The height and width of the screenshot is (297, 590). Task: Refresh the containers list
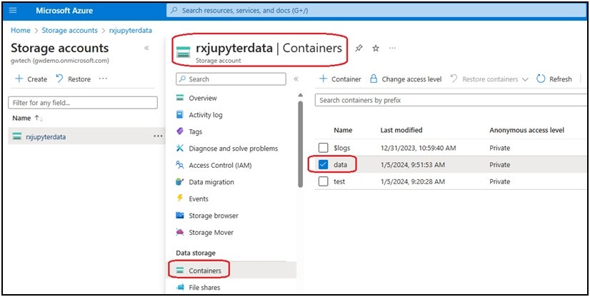tap(554, 79)
